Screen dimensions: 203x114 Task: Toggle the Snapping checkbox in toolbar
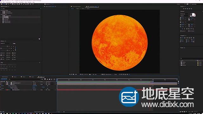click(45, 4)
